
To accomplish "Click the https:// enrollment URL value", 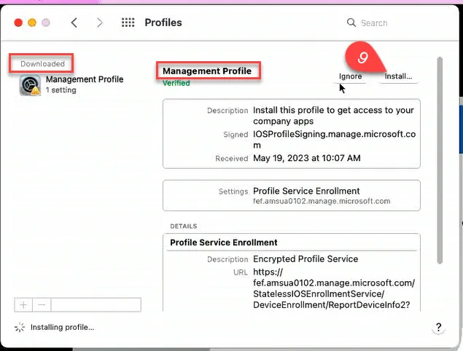I will pyautogui.click(x=334, y=288).
